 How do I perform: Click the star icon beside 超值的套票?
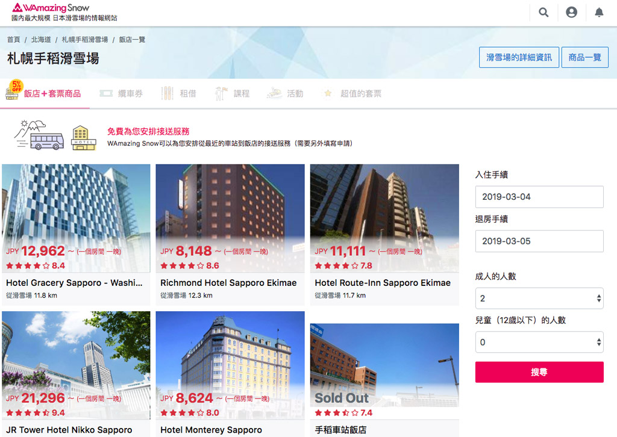click(328, 94)
